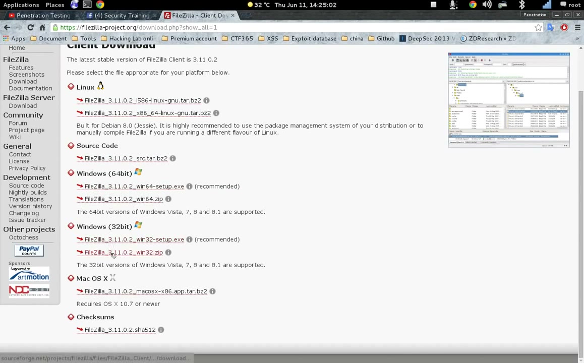Screen dimensions: 584x363
Task: Open Screenshots in sidebar
Action: pyautogui.click(x=26, y=75)
